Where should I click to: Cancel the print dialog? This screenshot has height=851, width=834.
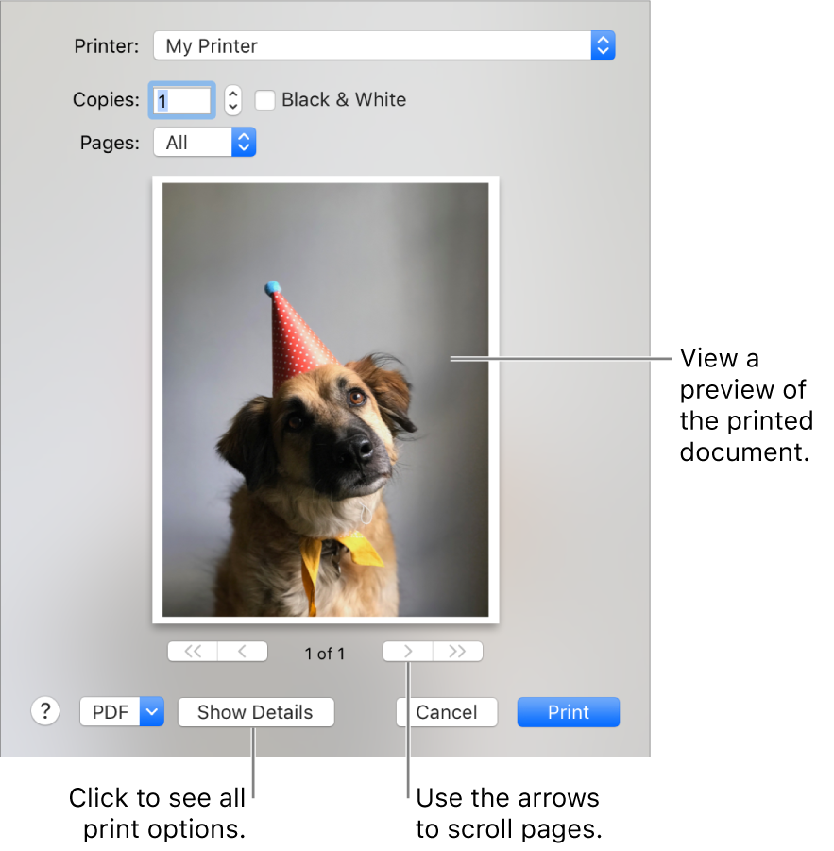[447, 712]
